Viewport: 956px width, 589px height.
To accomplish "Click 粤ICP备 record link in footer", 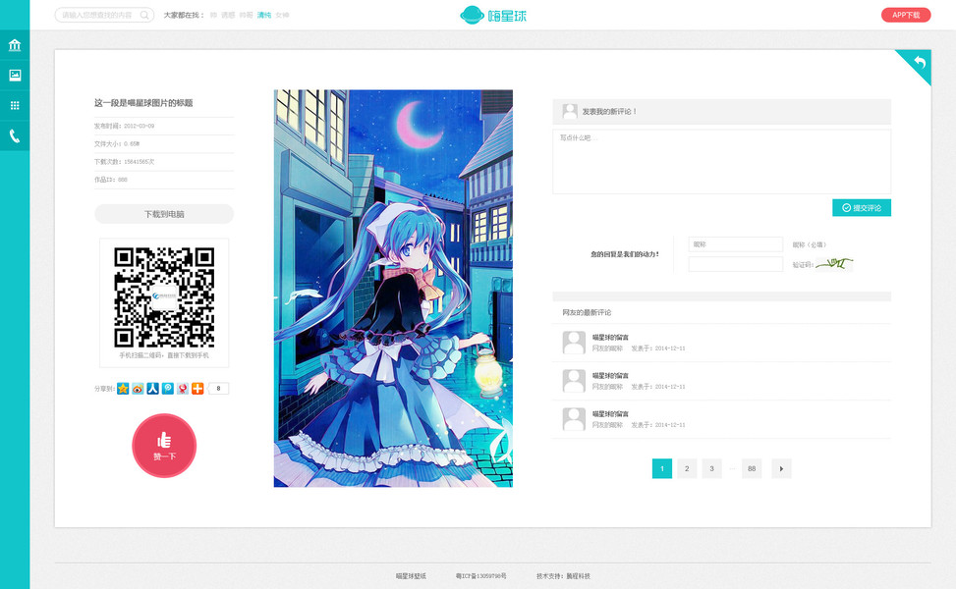I will [x=481, y=575].
